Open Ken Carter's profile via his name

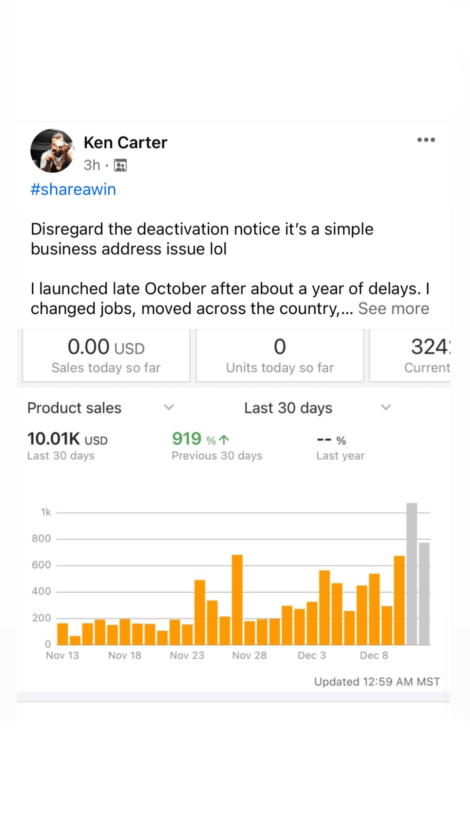[125, 142]
